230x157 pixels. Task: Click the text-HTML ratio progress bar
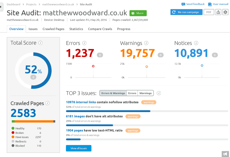click(x=147, y=139)
